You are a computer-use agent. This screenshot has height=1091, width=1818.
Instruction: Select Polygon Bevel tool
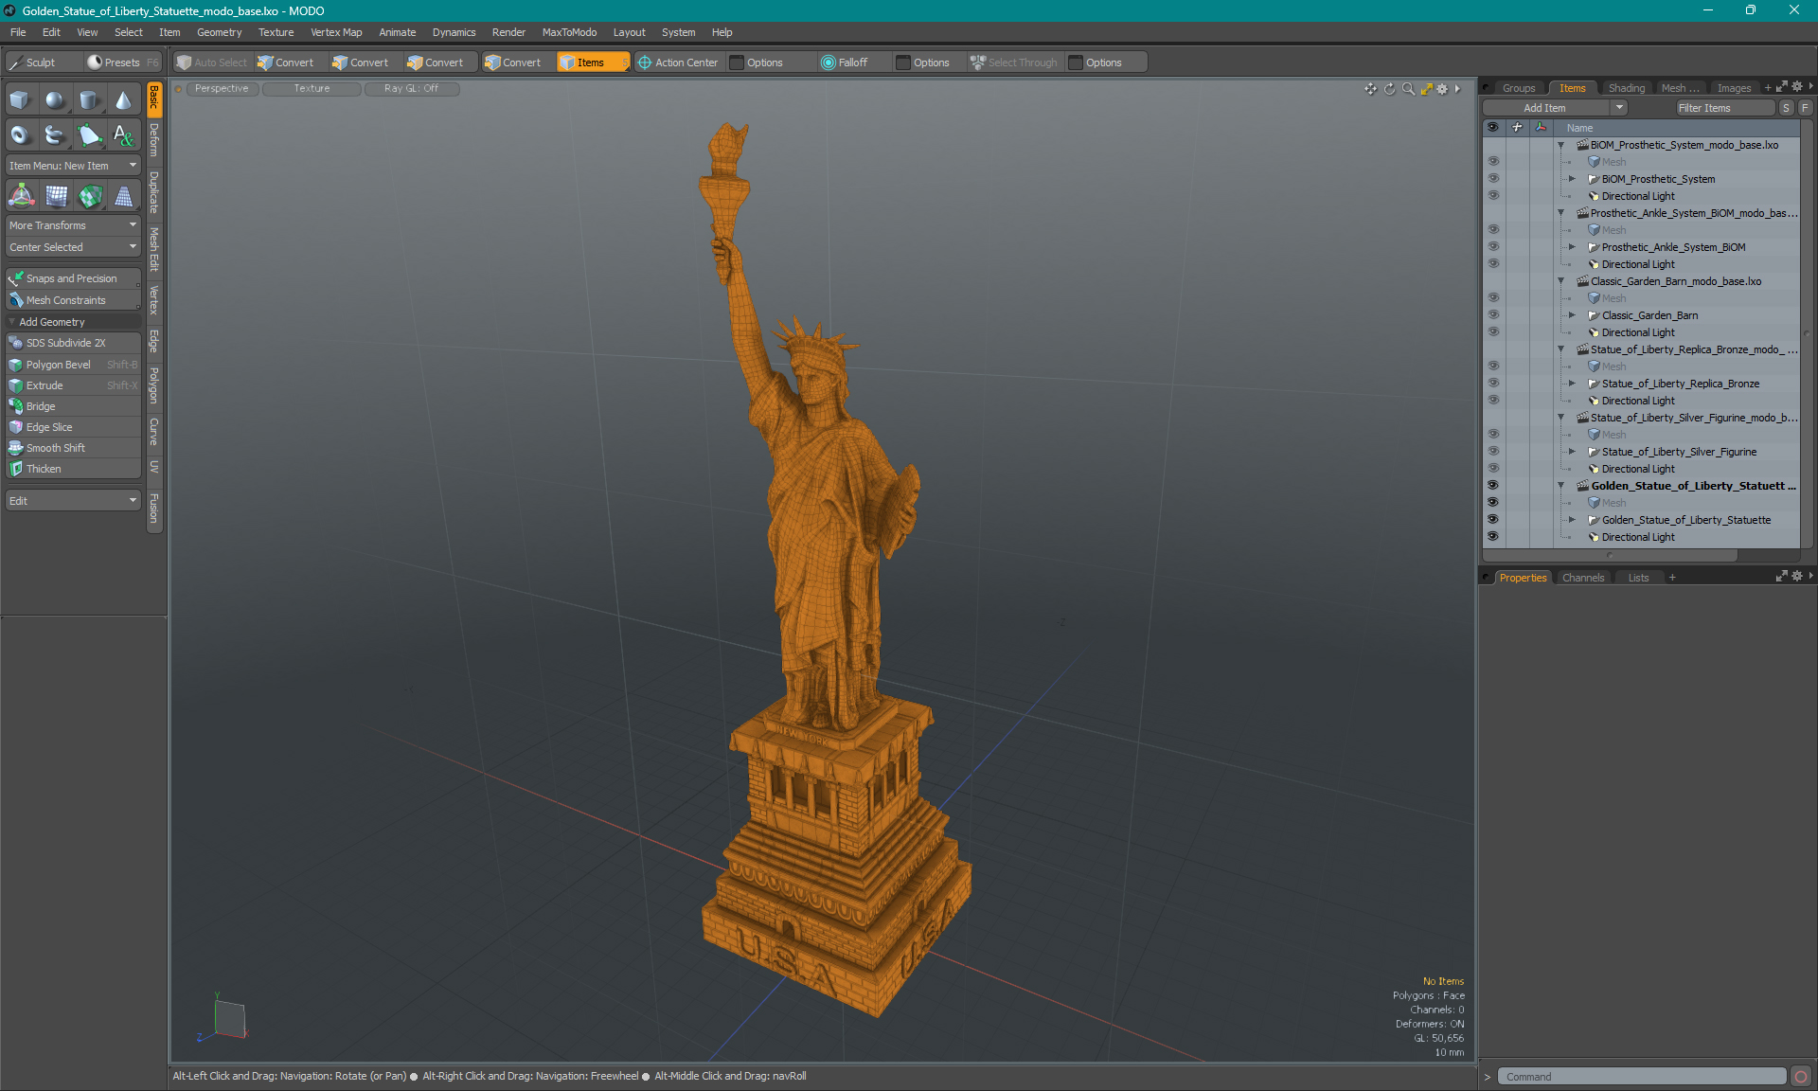tap(73, 365)
